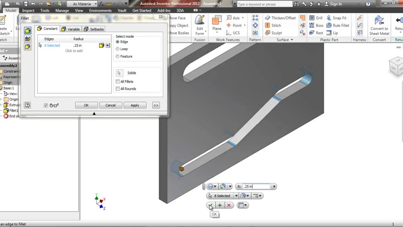Select the Fillet1 browser node
This screenshot has width=403, height=227.
coord(11,111)
